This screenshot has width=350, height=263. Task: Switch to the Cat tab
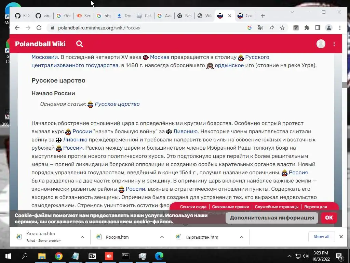(144, 16)
